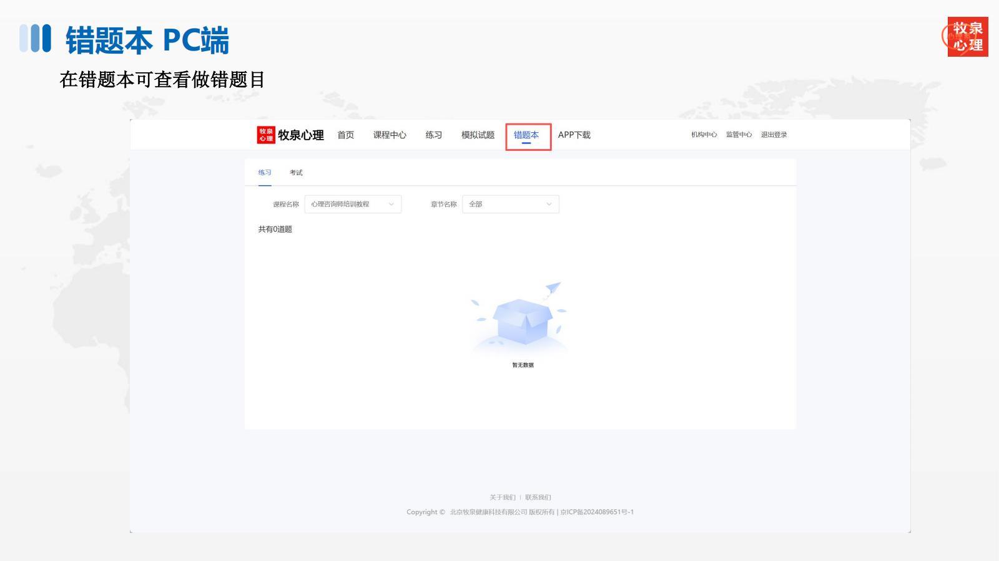999x561 pixels.
Task: Open 机构中心 in the top-right links
Action: 704,135
